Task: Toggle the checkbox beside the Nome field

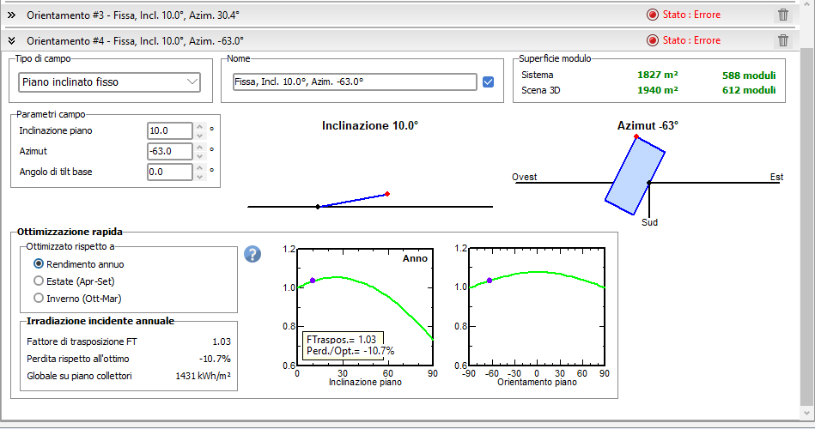Action: (x=489, y=82)
